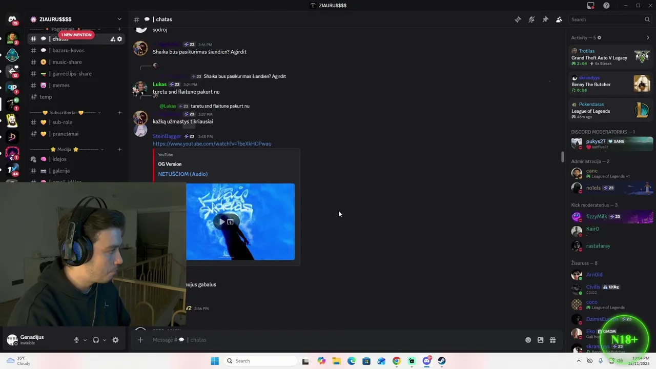Toggle the member list icon
This screenshot has width=656, height=369.
pos(559,19)
